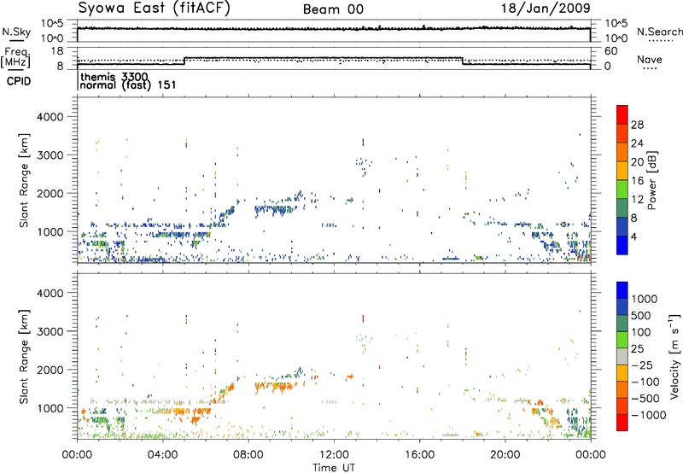
Task: Click the '60' Nave axis tick
Action: (x=611, y=50)
